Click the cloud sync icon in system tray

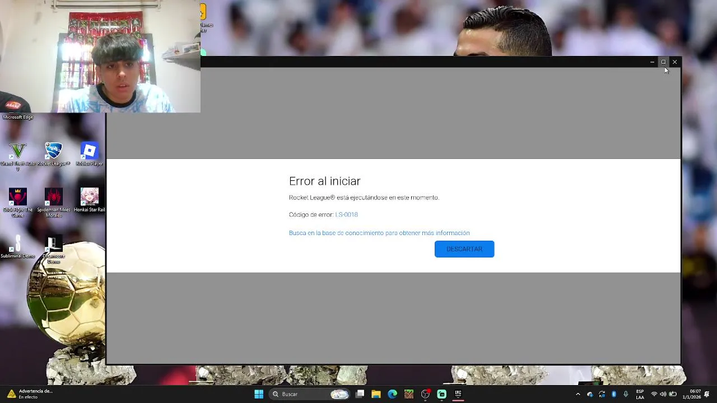590,394
